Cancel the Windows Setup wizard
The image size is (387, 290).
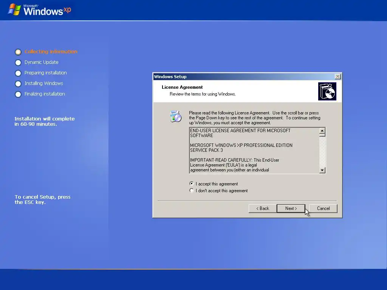pyautogui.click(x=323, y=208)
